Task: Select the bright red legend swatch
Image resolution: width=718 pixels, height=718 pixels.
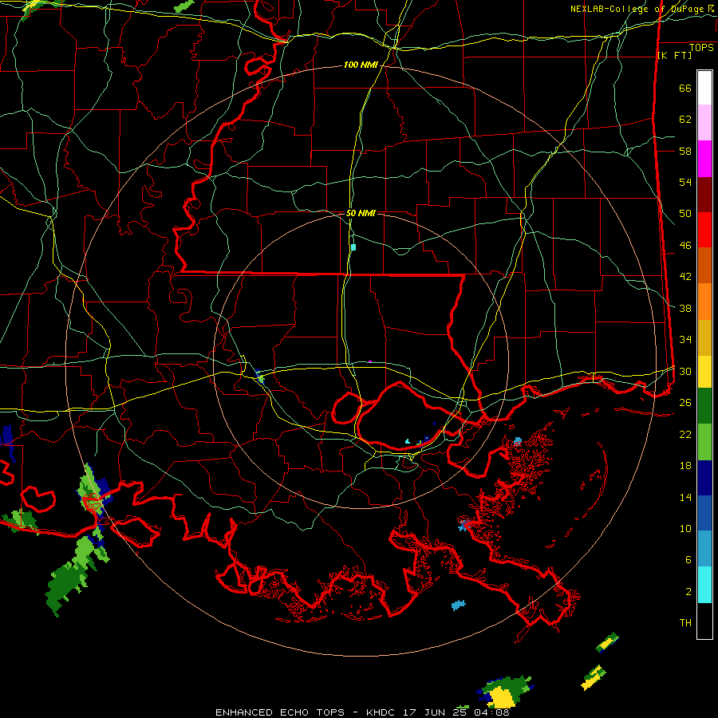Action: pyautogui.click(x=704, y=230)
